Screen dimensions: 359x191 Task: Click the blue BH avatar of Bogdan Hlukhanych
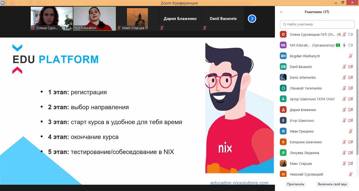click(x=283, y=56)
